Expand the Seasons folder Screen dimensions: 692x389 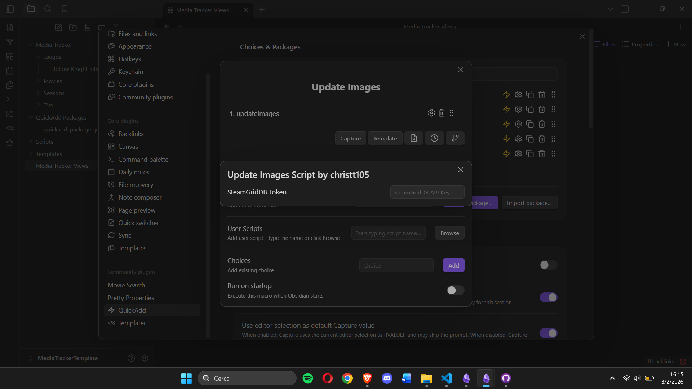pyautogui.click(x=39, y=93)
